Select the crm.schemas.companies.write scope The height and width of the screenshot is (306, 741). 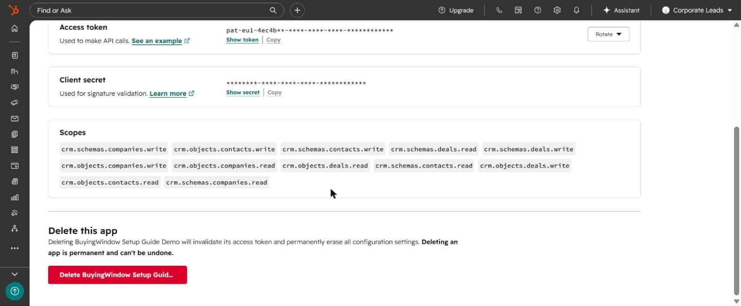click(114, 149)
